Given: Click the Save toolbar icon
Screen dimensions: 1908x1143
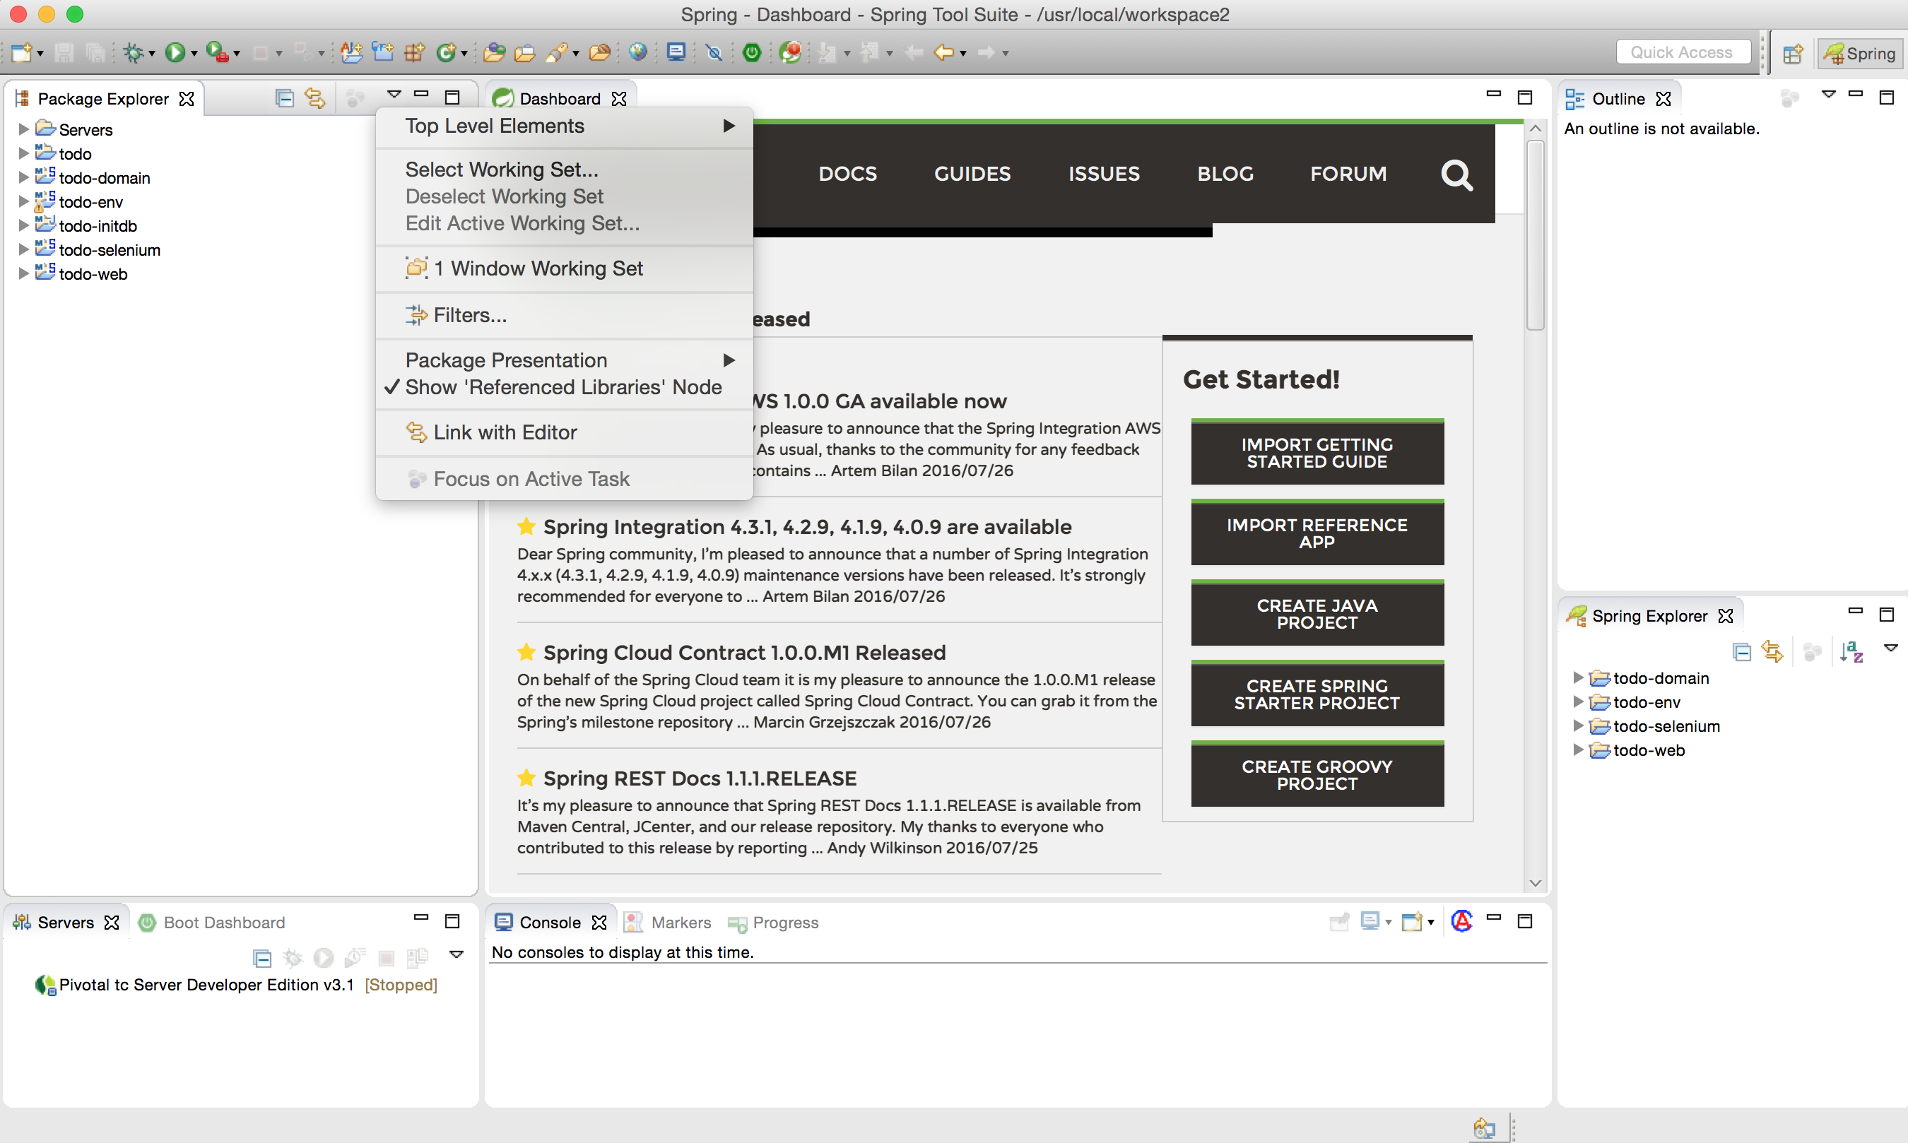Looking at the screenshot, I should 64,52.
